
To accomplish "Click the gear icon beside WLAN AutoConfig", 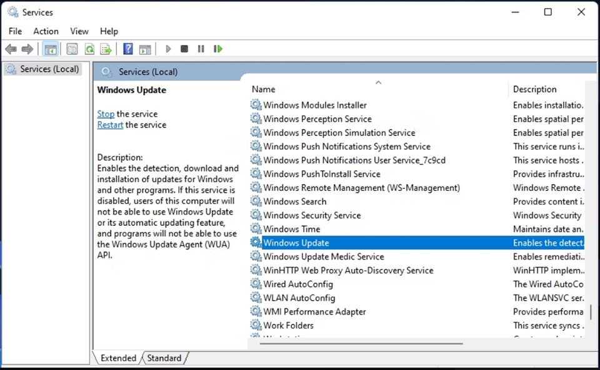I will pos(256,297).
